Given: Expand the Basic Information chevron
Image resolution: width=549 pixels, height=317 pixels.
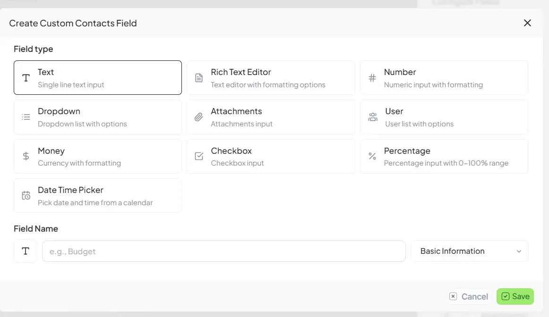Looking at the screenshot, I should (518, 251).
